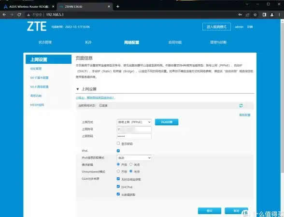The height and width of the screenshot is (217, 284).
Task: Click the browser forward arrow
Action: (x=12, y=14)
